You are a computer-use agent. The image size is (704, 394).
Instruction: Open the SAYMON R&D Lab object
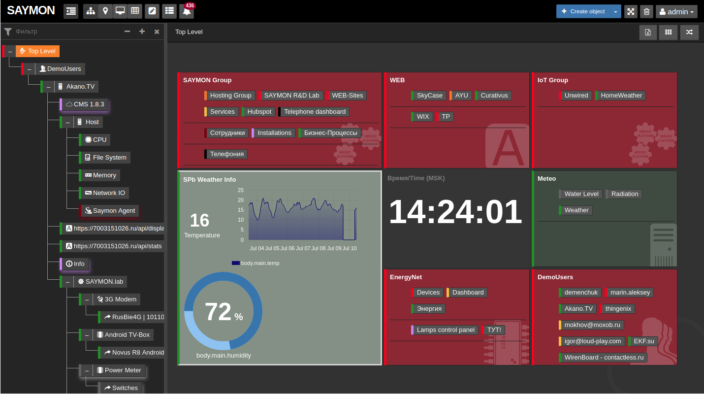[291, 96]
